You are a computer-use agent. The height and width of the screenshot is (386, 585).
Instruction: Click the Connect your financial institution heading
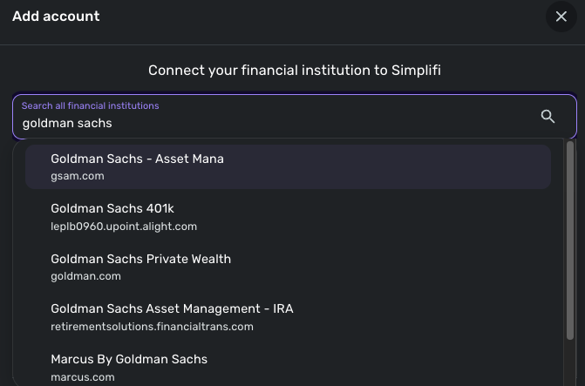point(294,70)
